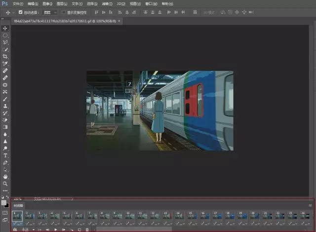The width and height of the screenshot is (316, 232).
Task: Activate the Zoom tool
Action: tap(5, 183)
